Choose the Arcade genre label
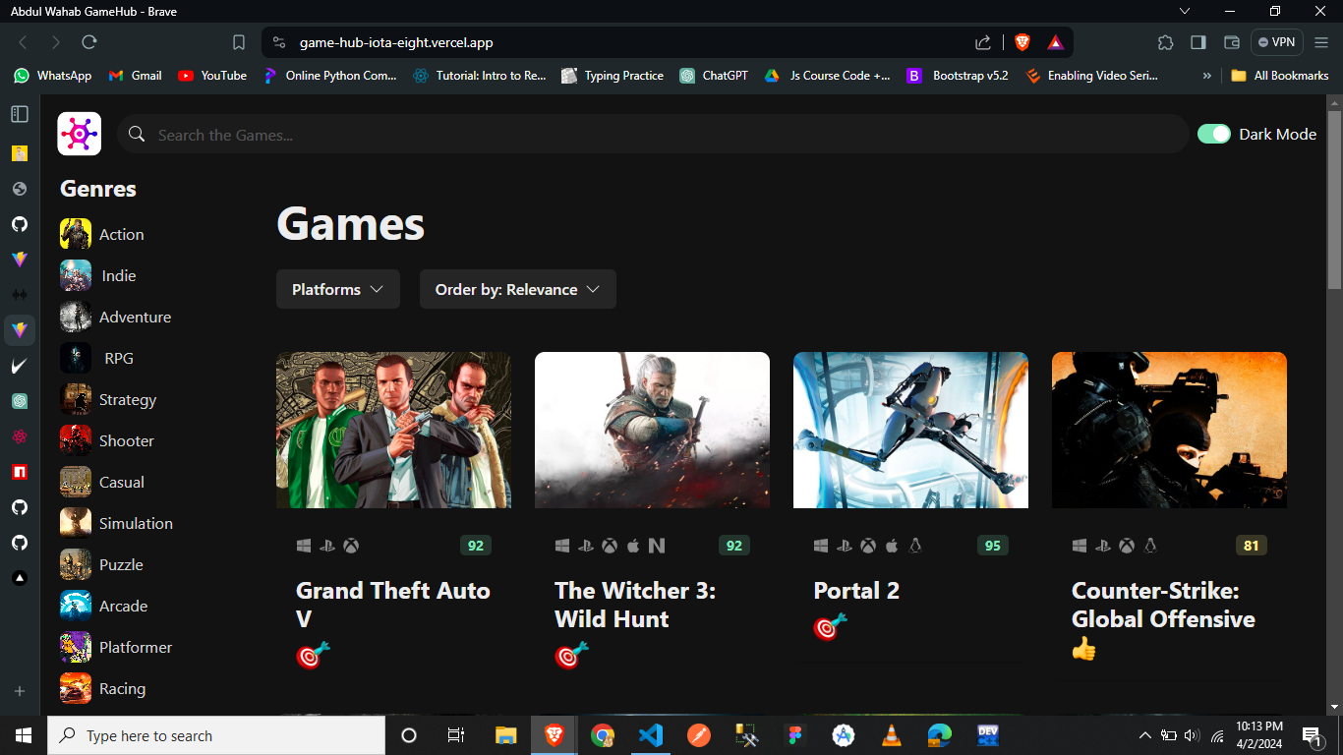The image size is (1343, 755). tap(123, 606)
